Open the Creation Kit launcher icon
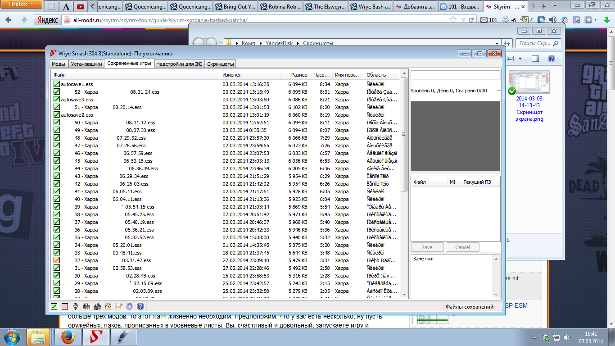This screenshot has height=346, width=615. pos(97,306)
